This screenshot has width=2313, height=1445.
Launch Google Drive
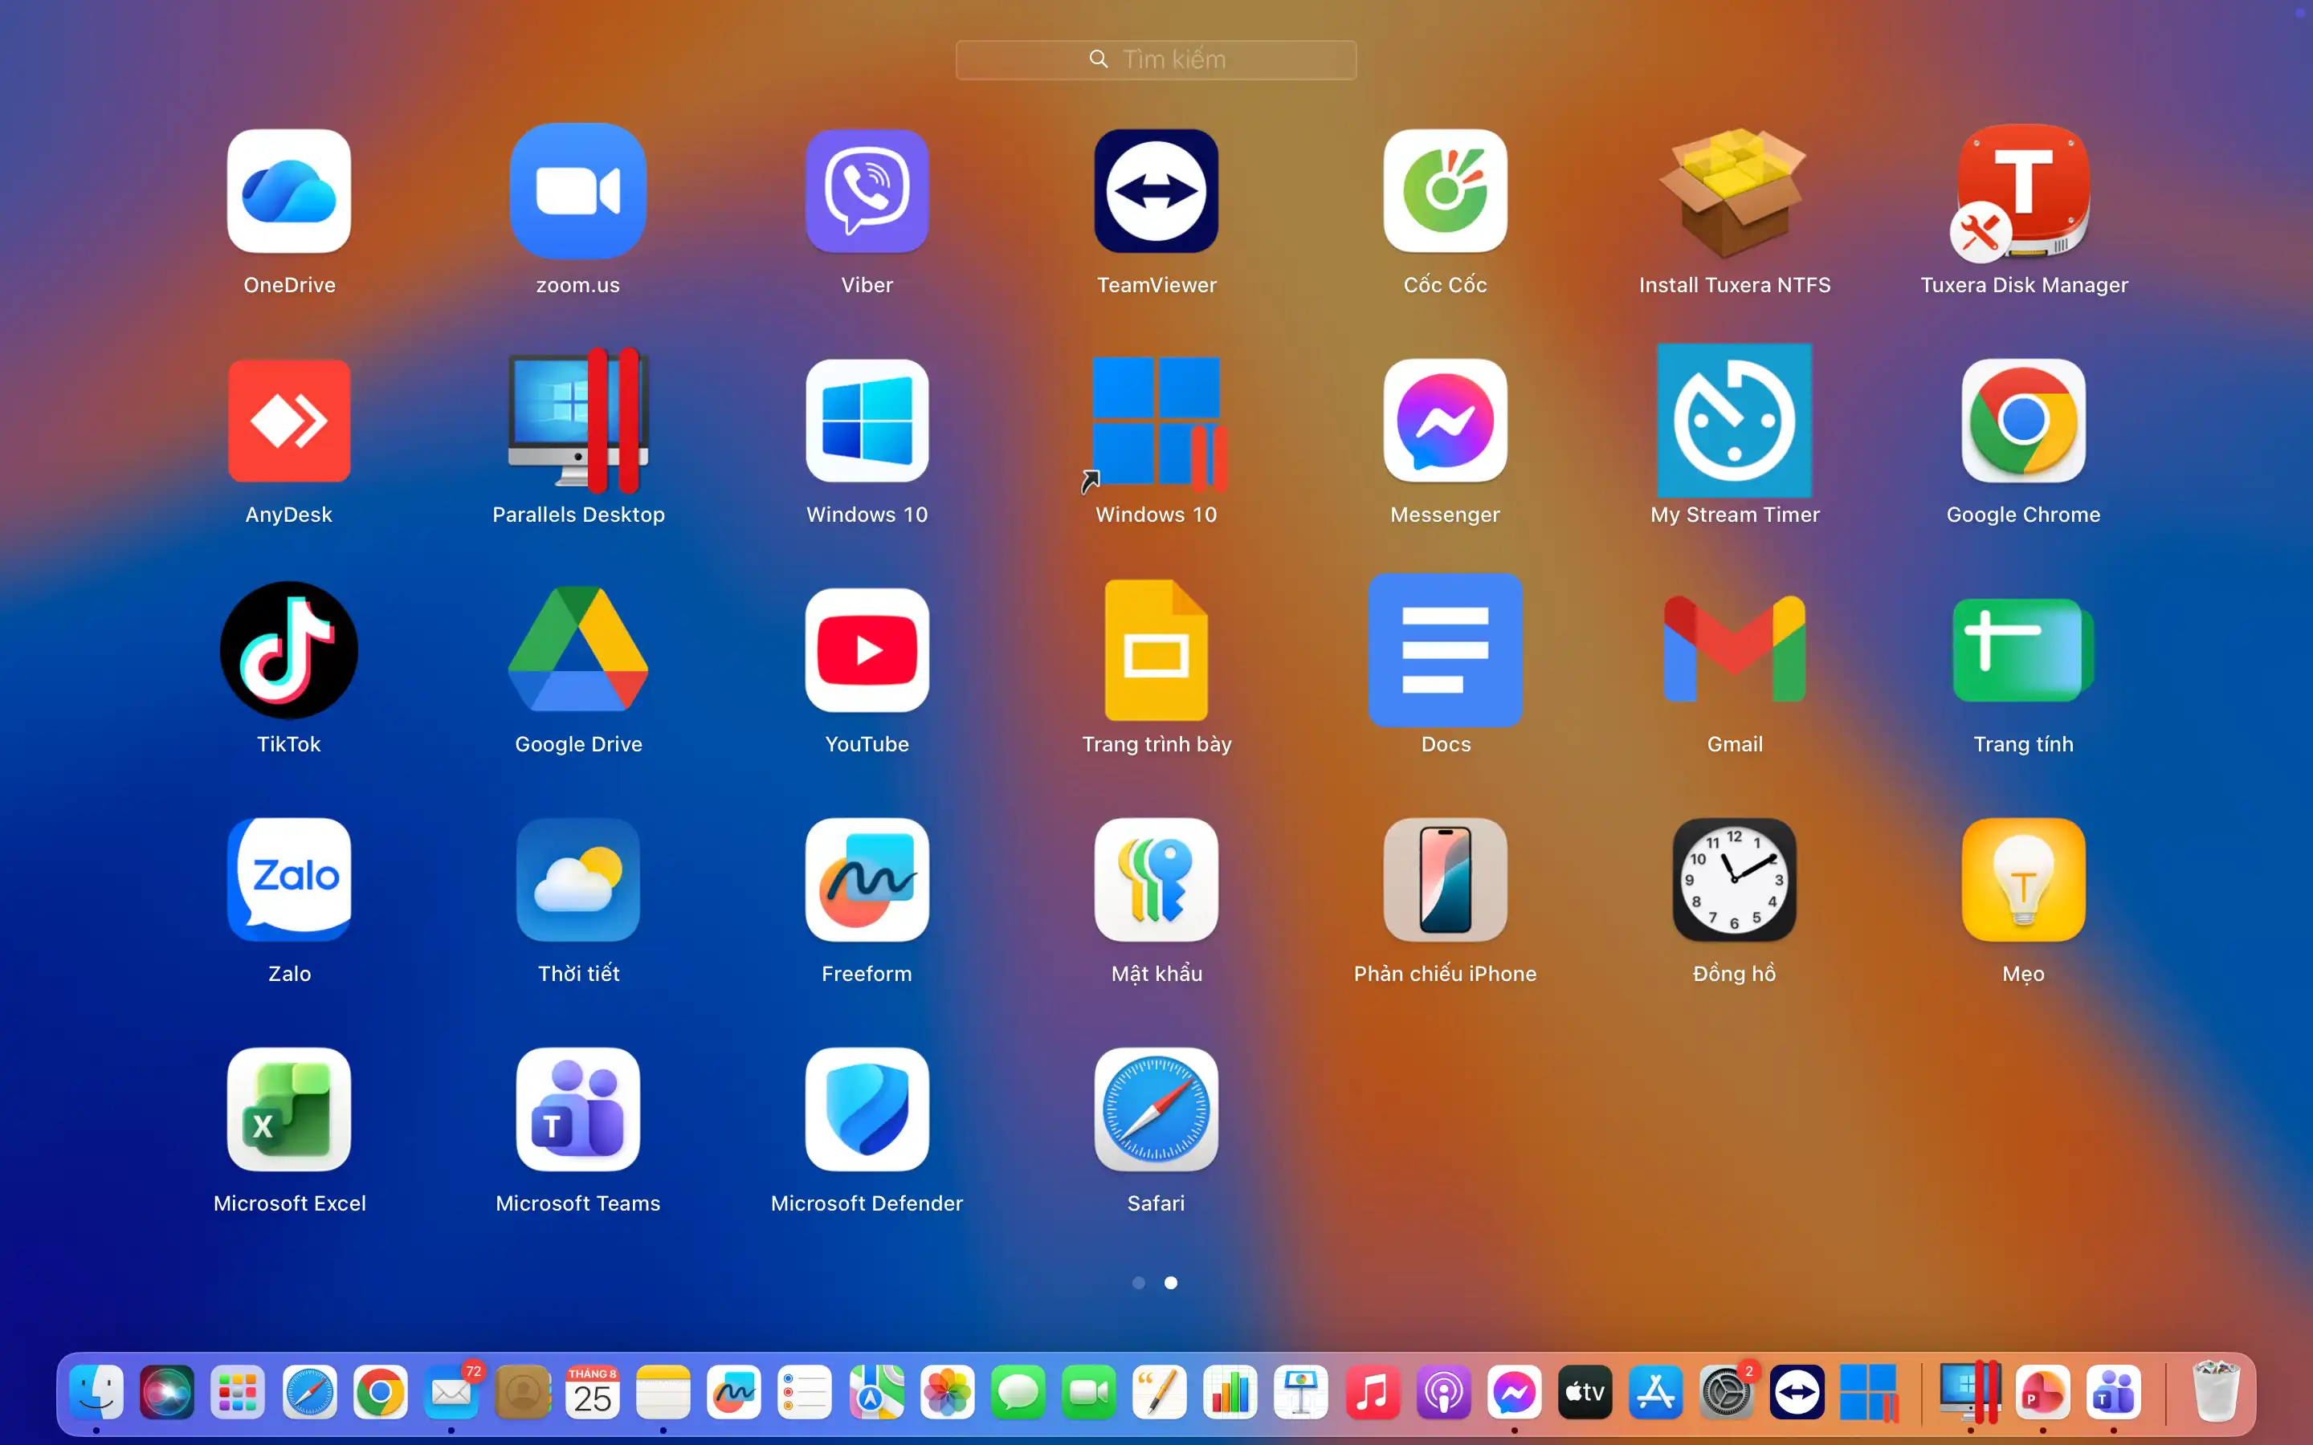tap(578, 650)
